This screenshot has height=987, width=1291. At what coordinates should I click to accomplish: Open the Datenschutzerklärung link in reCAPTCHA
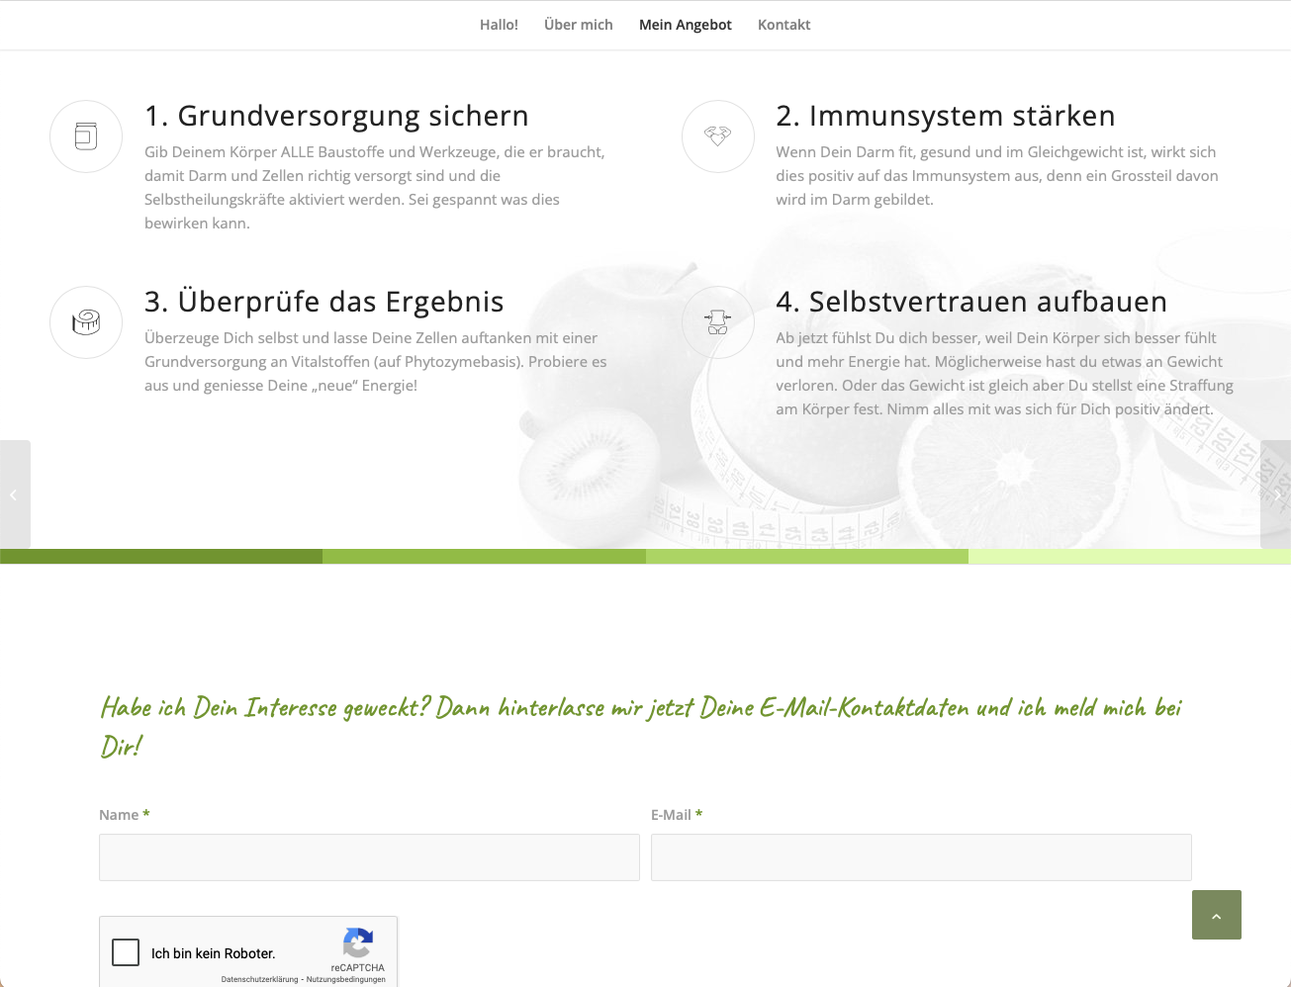pos(259,979)
